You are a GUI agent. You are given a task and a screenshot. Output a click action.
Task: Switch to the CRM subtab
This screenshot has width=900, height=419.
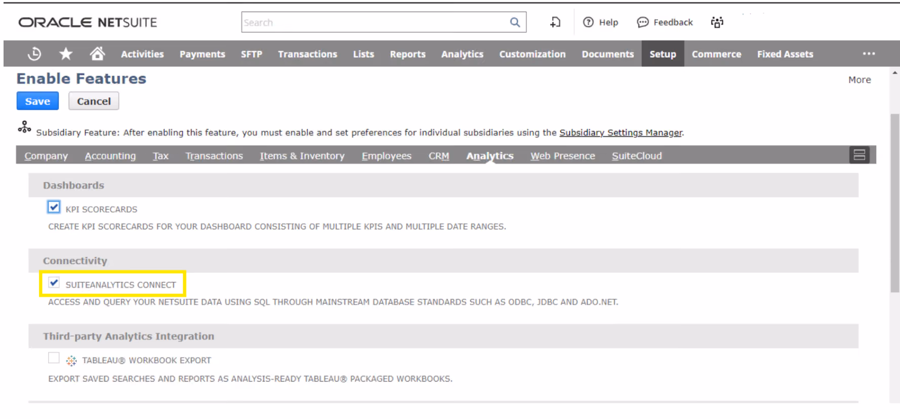coord(439,156)
